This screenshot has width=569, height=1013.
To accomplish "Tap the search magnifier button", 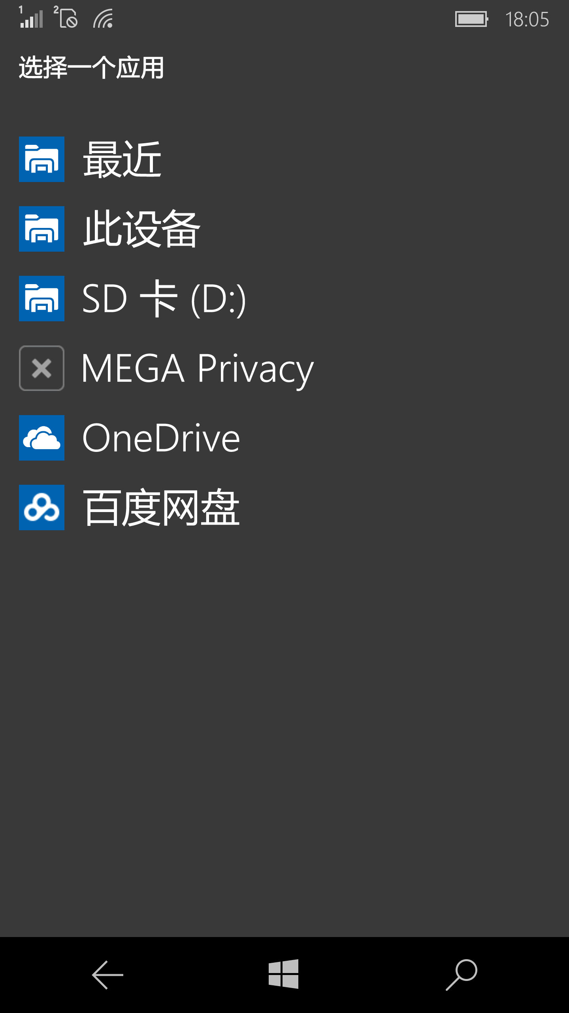I will [x=462, y=975].
